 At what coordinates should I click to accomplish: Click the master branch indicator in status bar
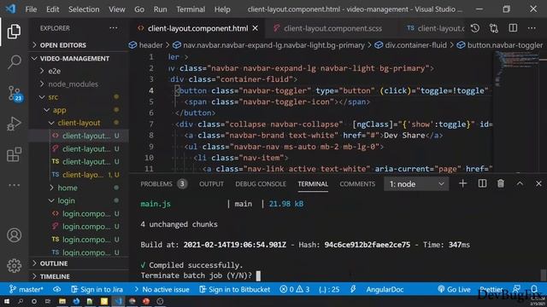[26, 289]
